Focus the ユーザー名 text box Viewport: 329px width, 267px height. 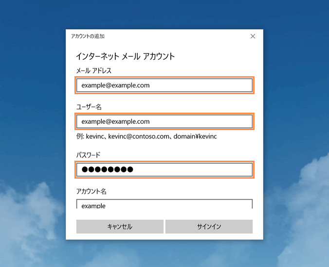point(164,121)
